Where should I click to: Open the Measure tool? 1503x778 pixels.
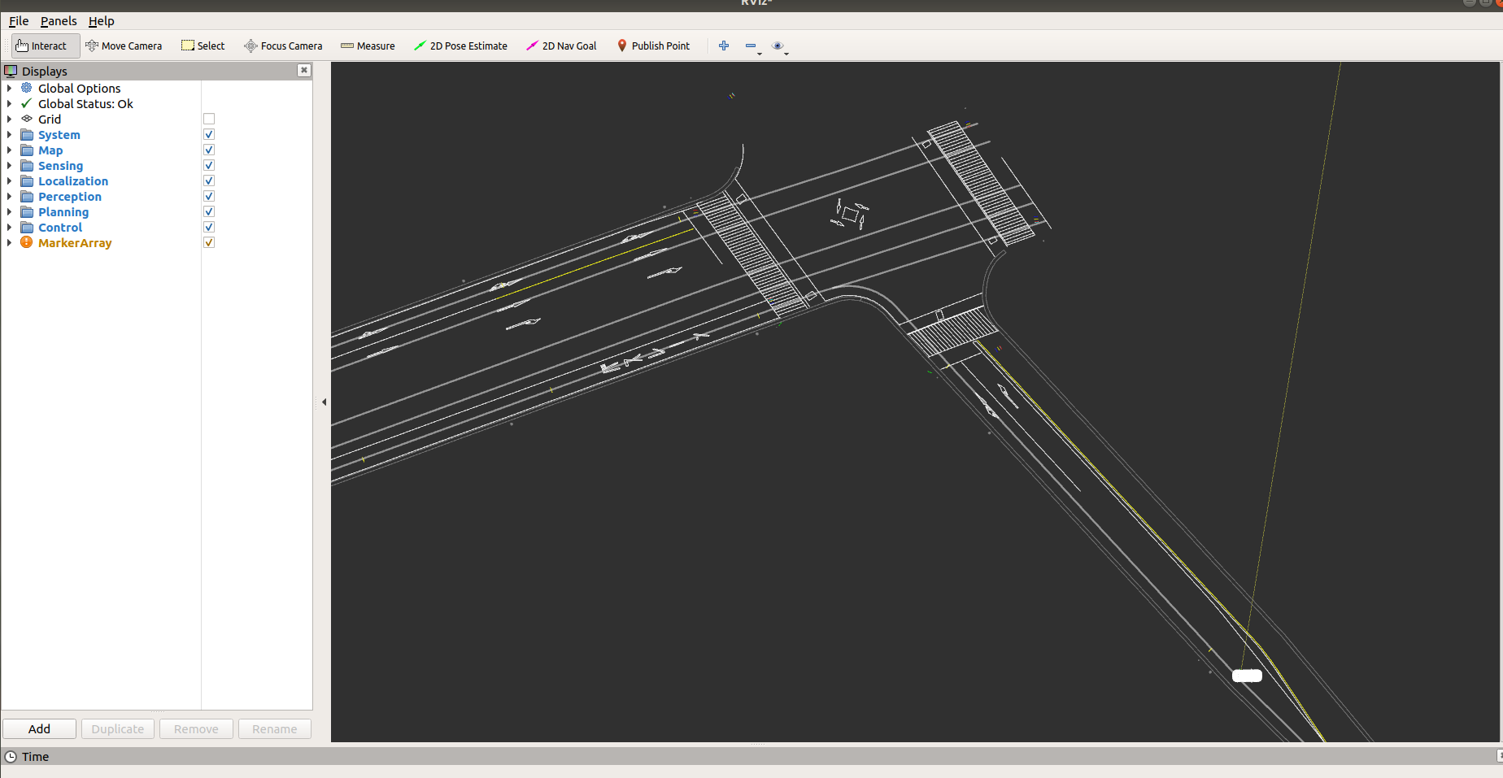[x=368, y=46]
